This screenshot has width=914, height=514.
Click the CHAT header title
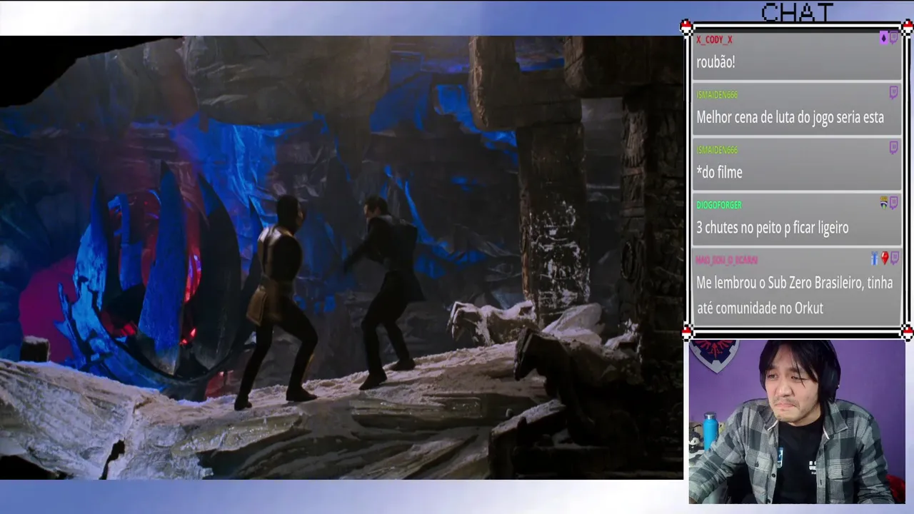point(797,12)
